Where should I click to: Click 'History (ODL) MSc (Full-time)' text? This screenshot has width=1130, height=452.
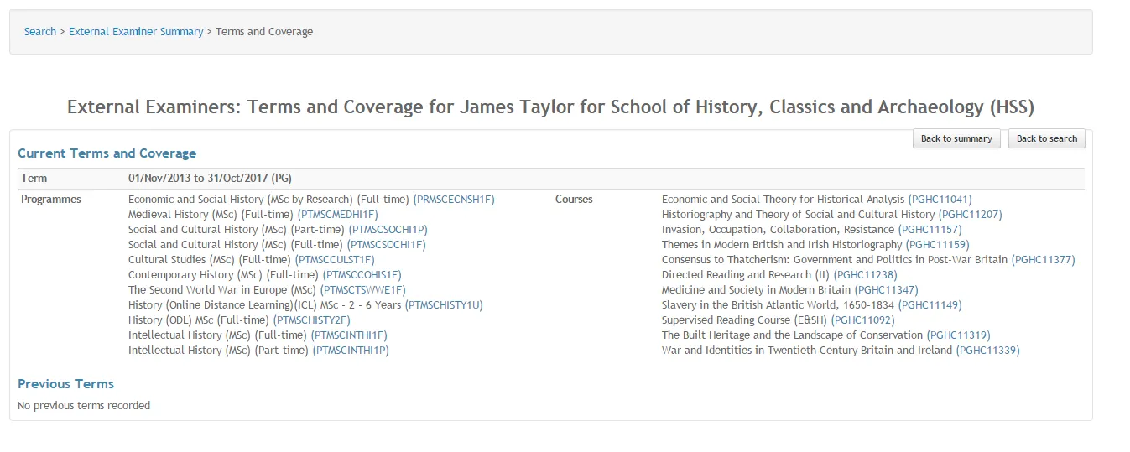[200, 320]
